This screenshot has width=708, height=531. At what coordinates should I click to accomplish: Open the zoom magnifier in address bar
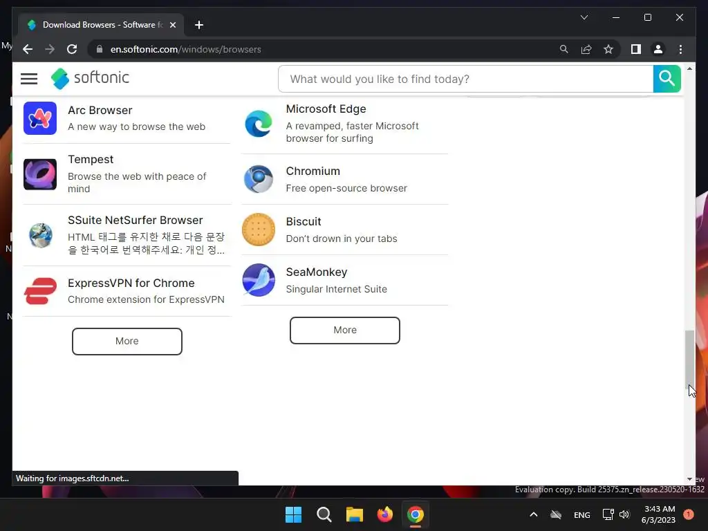[564, 49]
